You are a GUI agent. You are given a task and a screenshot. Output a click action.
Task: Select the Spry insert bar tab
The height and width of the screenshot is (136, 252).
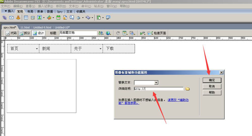click(x=60, y=12)
